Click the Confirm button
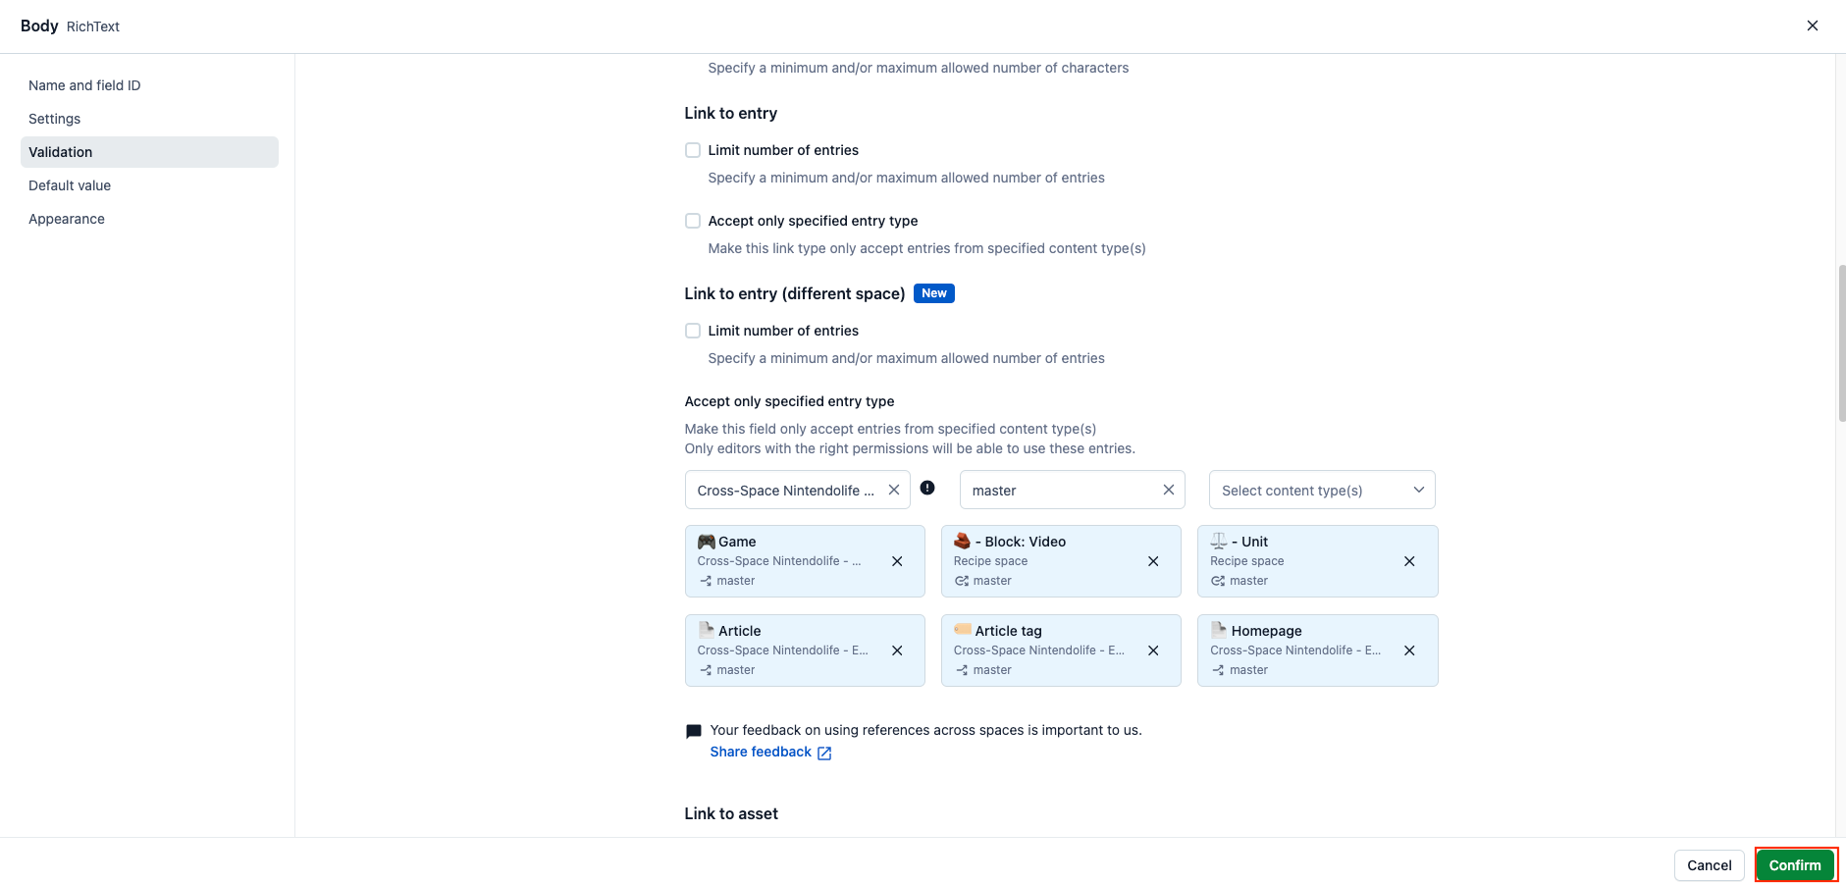1846x884 pixels. click(x=1795, y=865)
